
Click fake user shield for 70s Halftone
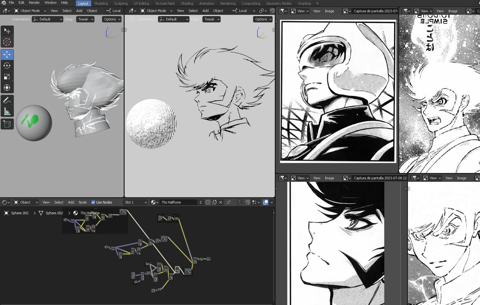(x=208, y=202)
